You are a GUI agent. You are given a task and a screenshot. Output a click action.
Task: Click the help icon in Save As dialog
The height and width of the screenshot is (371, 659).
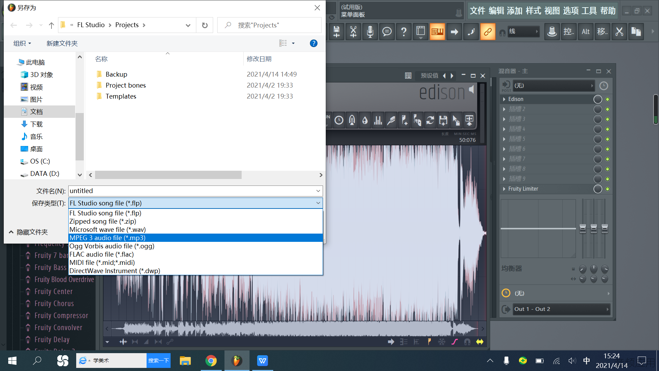(313, 43)
